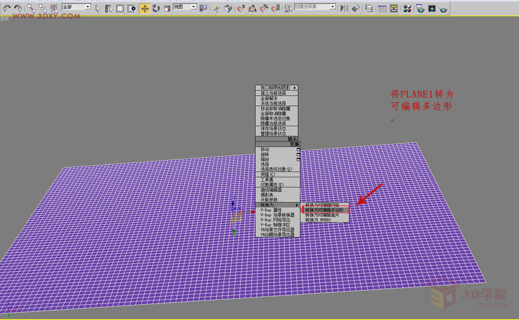Expand the 转换为 submenu entry
Image resolution: width=519 pixels, height=320 pixels.
(x=278, y=205)
